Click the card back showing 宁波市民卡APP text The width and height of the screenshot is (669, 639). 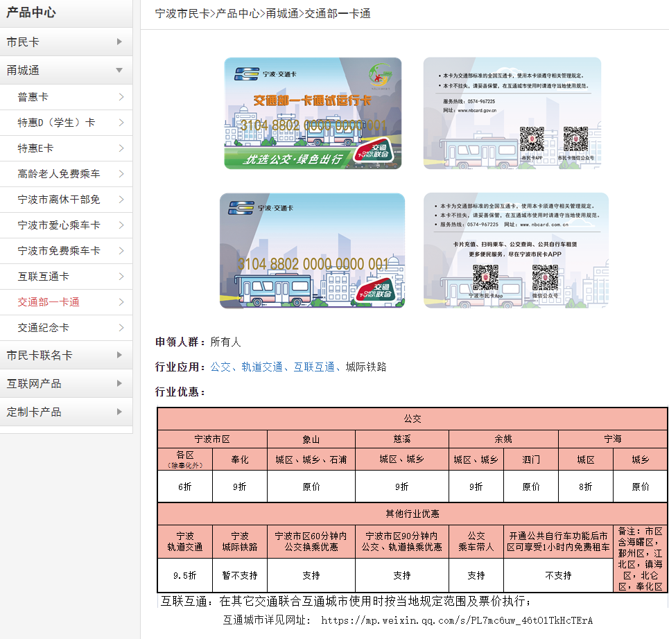point(516,251)
